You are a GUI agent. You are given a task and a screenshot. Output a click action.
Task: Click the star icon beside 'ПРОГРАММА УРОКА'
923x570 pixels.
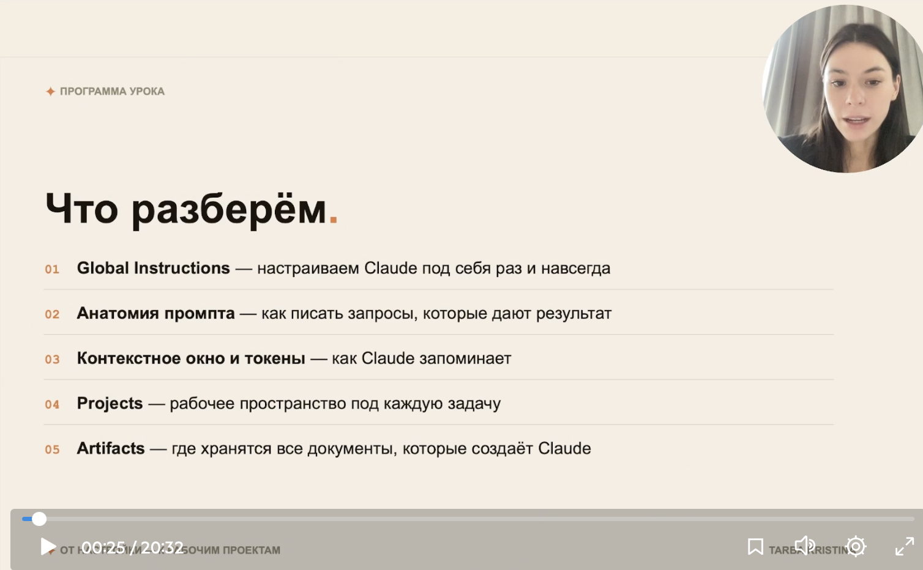coord(51,91)
